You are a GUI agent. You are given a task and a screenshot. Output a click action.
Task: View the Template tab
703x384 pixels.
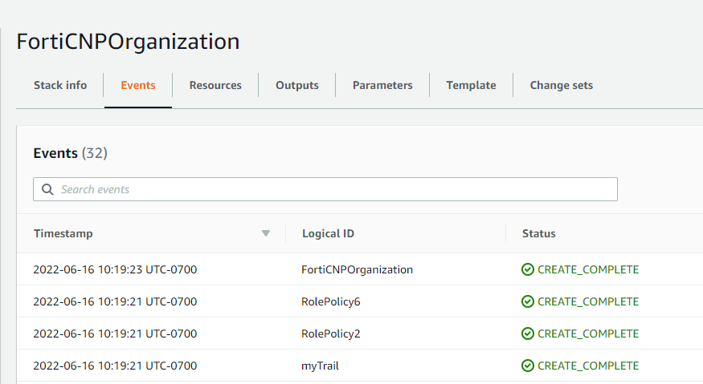471,85
